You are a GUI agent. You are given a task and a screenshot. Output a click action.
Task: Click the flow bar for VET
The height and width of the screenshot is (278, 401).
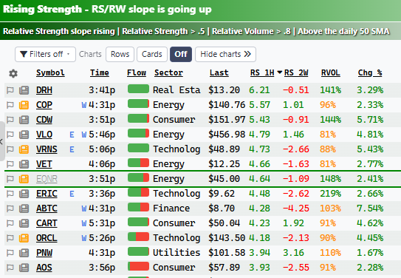[138, 163]
